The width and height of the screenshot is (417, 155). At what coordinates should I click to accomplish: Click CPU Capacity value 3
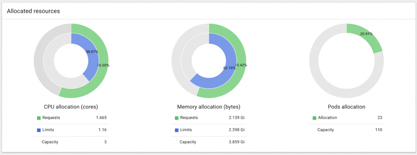click(x=105, y=142)
